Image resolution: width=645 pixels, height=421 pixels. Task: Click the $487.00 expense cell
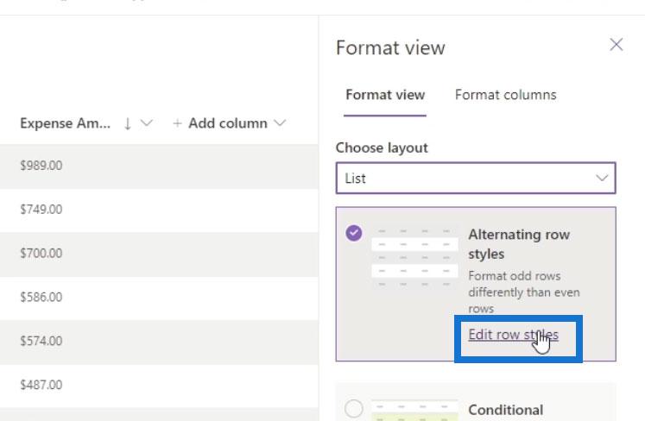41,385
